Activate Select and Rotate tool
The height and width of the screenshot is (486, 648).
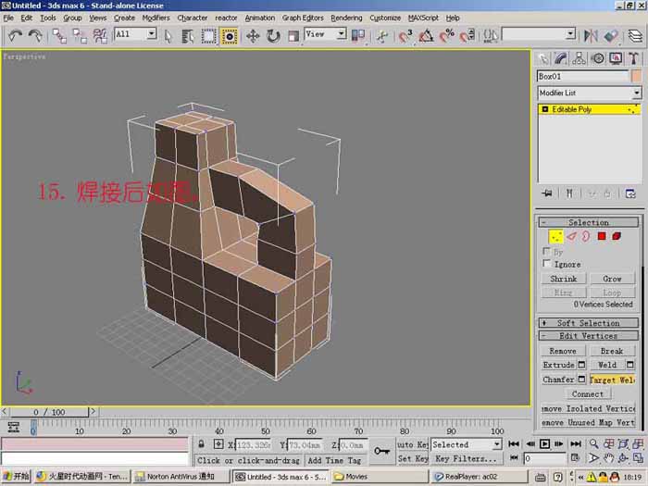point(273,36)
